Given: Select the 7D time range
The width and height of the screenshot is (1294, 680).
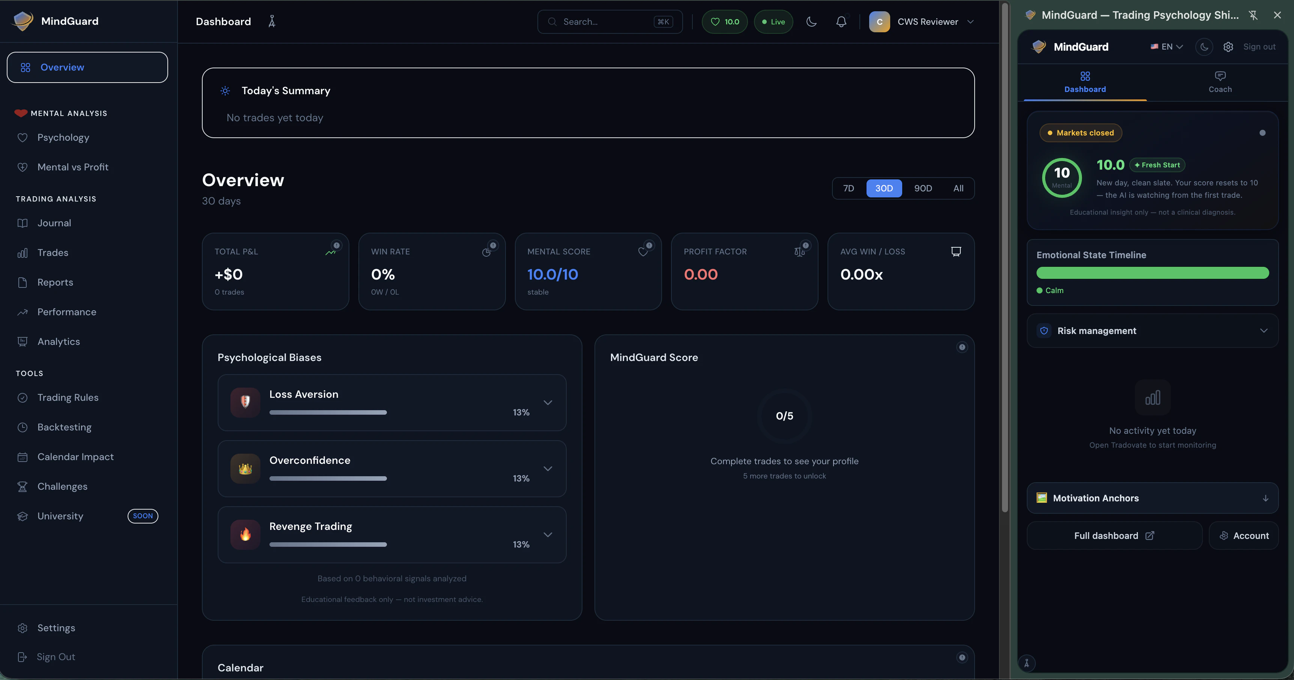Looking at the screenshot, I should [849, 188].
